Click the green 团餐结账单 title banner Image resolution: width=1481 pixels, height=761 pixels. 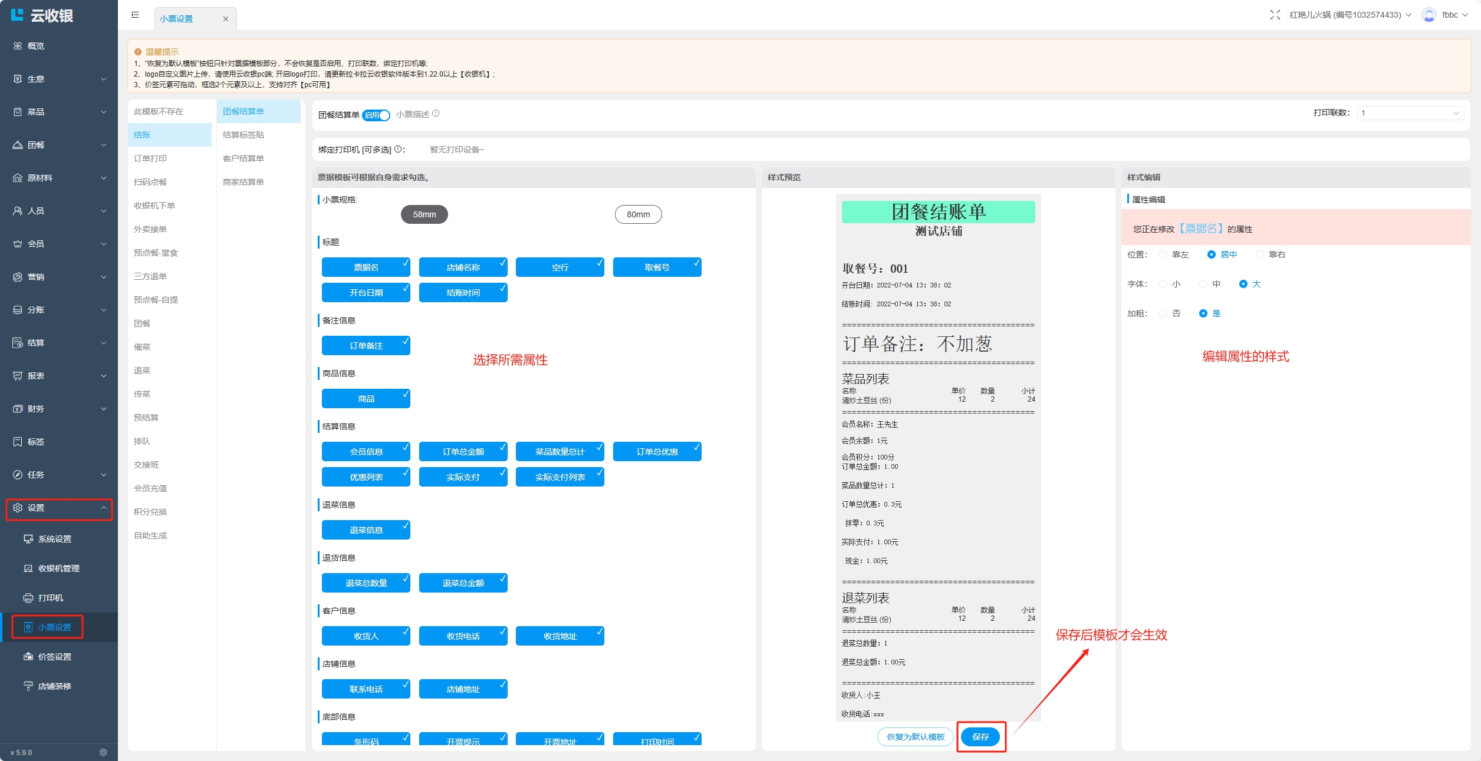[938, 212]
